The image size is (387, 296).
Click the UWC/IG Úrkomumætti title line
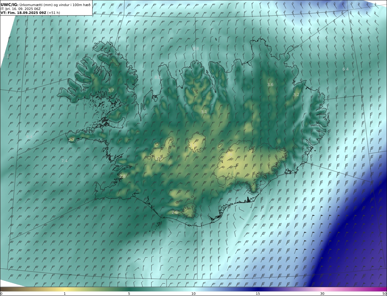(46, 5)
